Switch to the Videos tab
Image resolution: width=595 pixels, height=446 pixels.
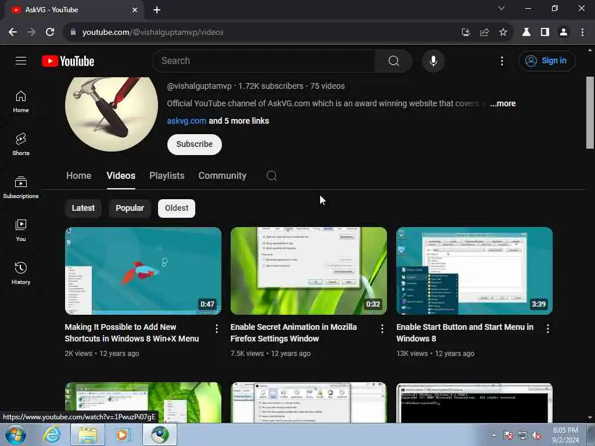pos(121,175)
